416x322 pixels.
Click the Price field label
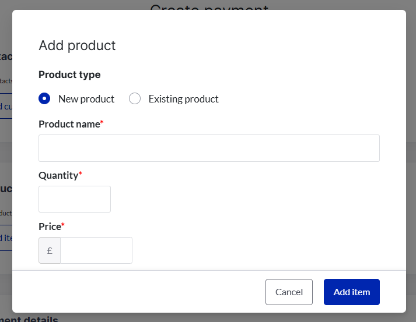pyautogui.click(x=50, y=226)
